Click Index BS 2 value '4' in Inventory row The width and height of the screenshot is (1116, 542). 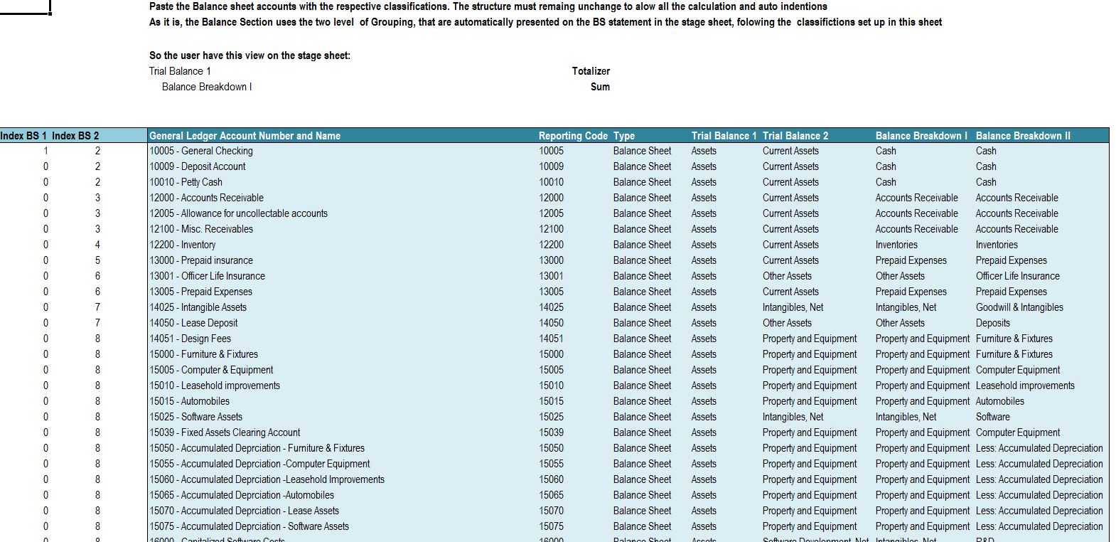pos(97,245)
